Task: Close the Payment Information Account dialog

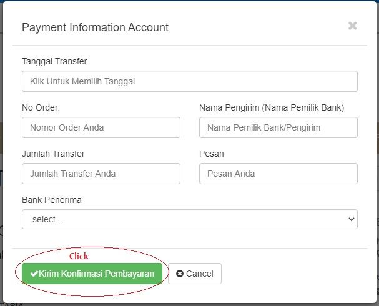Action: (352, 26)
